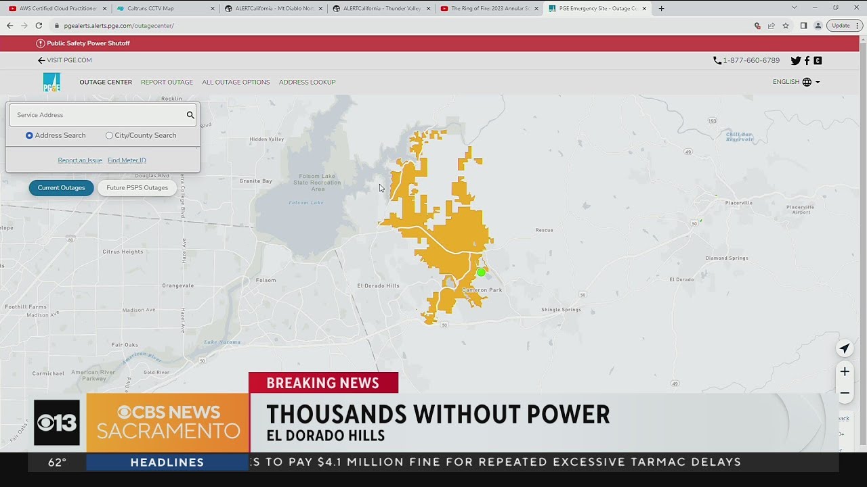
Task: Click Find Meter ID link
Action: pos(127,160)
